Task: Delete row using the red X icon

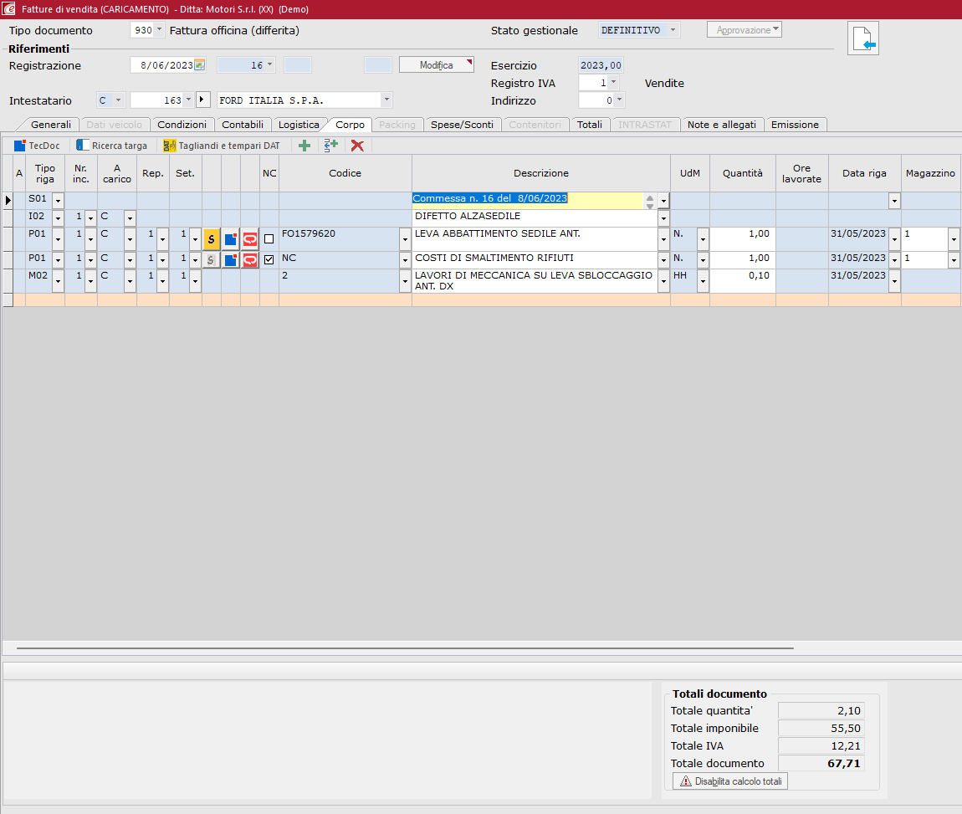Action: pos(357,146)
